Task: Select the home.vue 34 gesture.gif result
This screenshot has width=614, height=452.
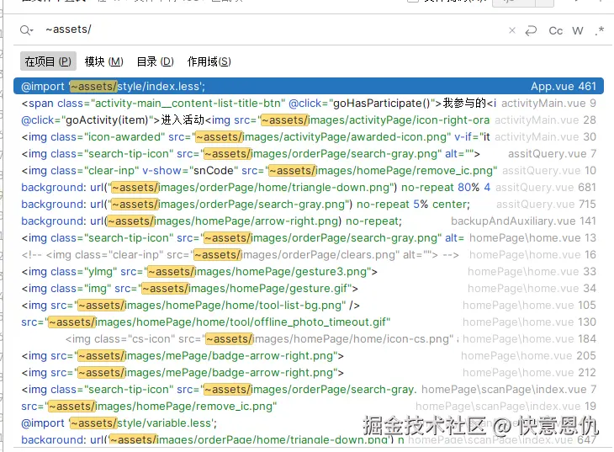Action: point(309,289)
